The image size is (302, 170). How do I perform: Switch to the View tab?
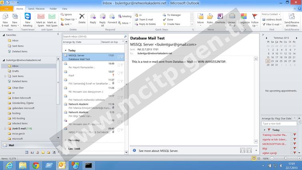(x=65, y=9)
